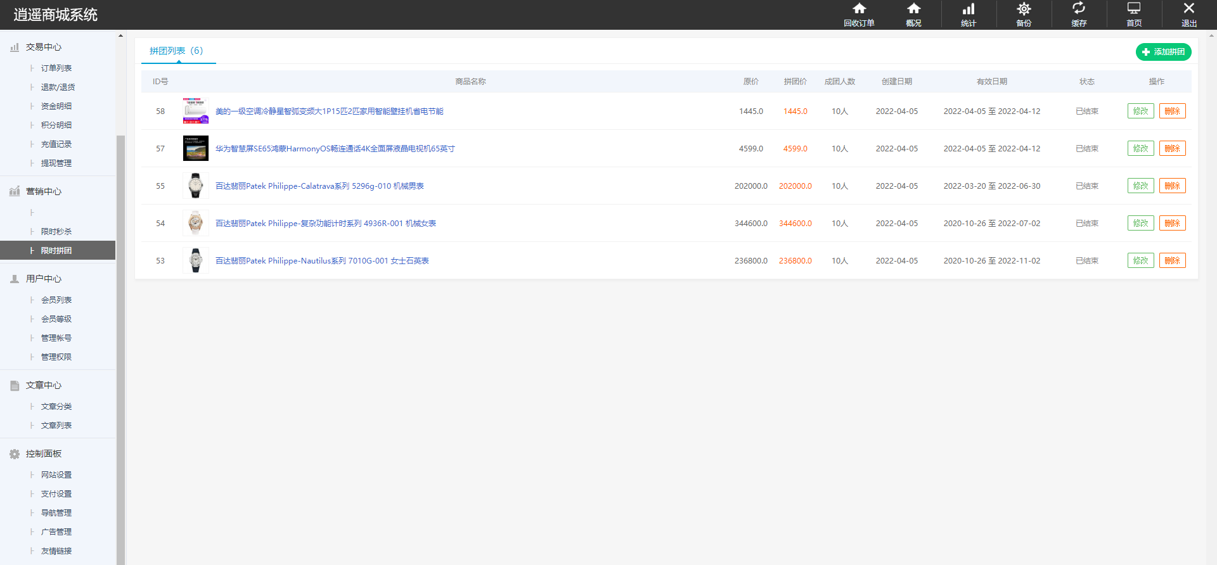Click the green 添加拼团 button
Screen dimensions: 1217x565
(x=1163, y=52)
